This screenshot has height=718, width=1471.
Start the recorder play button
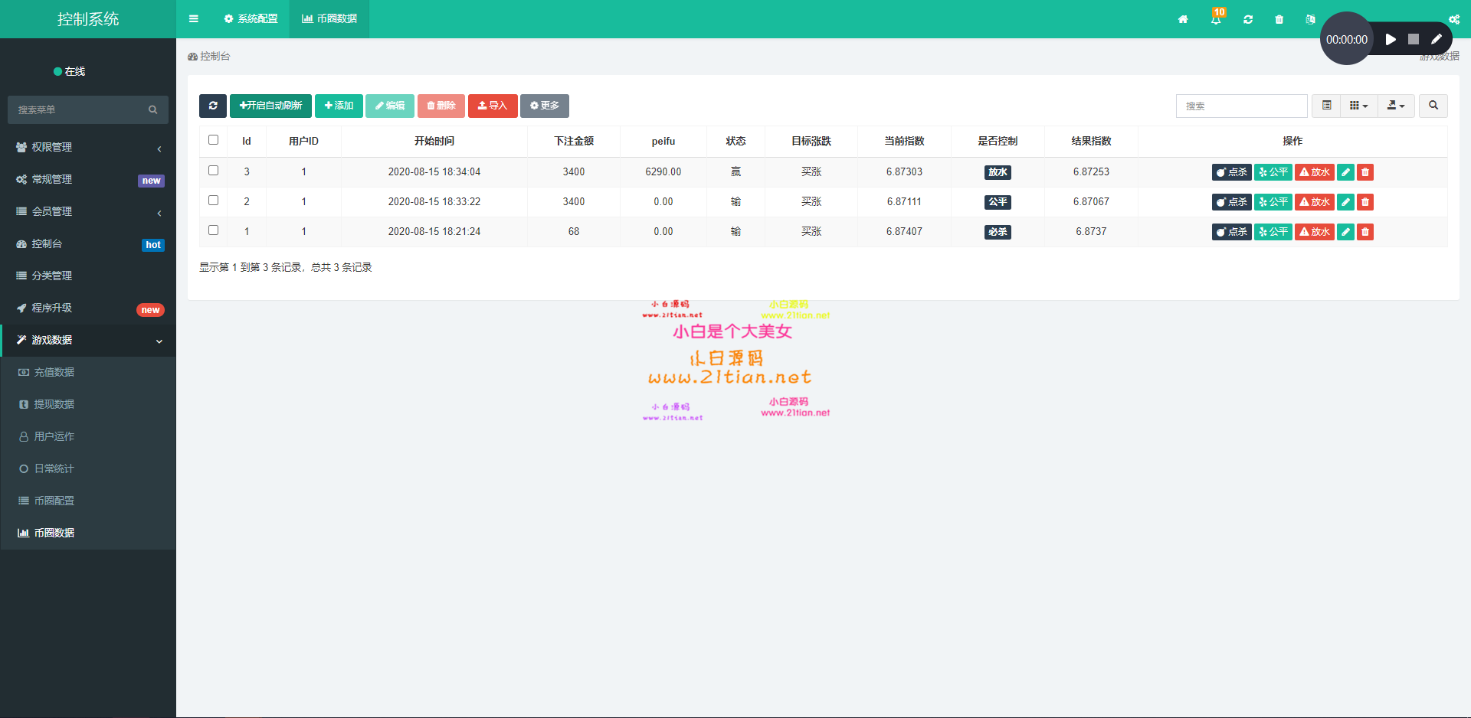point(1391,39)
